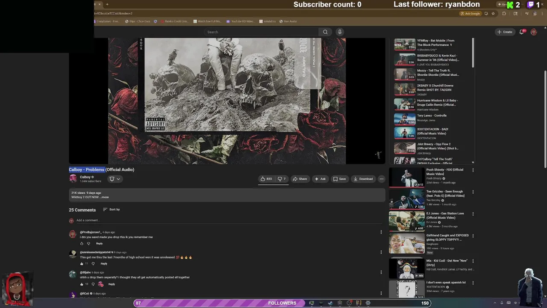Open YouTube notifications bell
The height and width of the screenshot is (308, 547).
tap(522, 32)
